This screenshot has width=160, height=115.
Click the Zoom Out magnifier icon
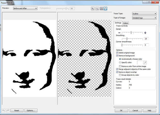coord(97,8)
